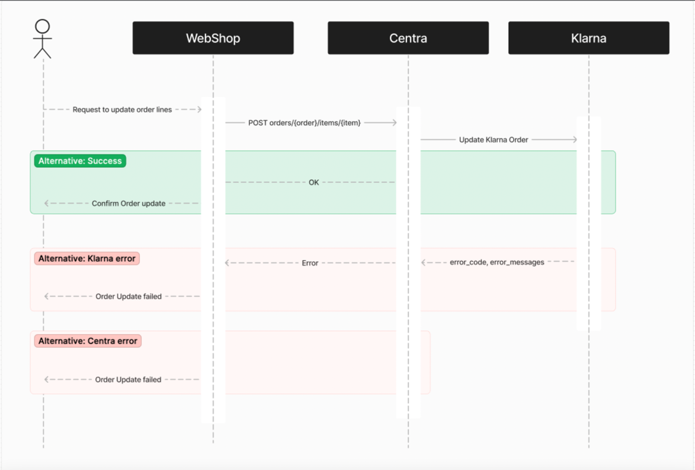Select the Centra participant box
Viewport: 695px width, 470px height.
[408, 38]
